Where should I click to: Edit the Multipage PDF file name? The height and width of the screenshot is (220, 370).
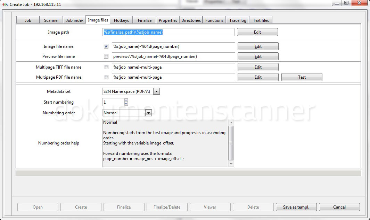click(x=258, y=77)
